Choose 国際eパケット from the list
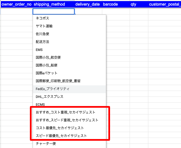 tap(46, 73)
